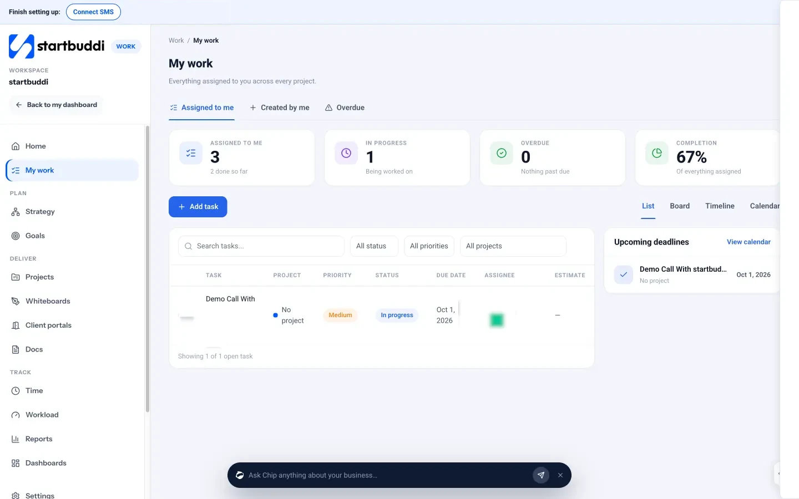Select My work in the sidebar
This screenshot has height=499, width=799.
(x=72, y=170)
